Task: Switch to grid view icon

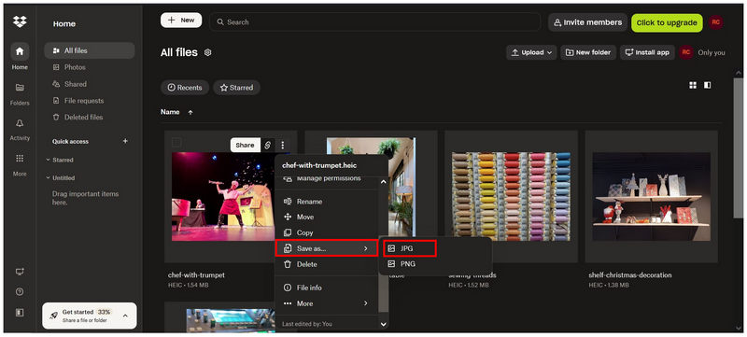Action: point(693,85)
